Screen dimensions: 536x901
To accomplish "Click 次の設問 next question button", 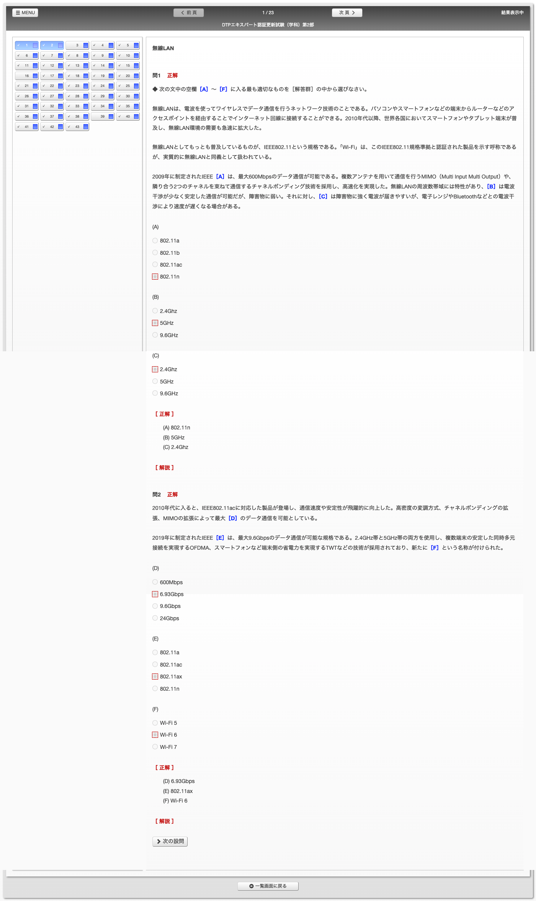I will (x=170, y=841).
